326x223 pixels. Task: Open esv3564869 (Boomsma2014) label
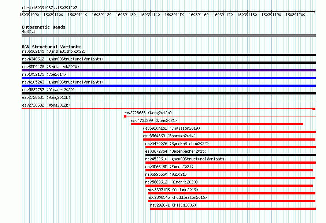[x=169, y=136]
